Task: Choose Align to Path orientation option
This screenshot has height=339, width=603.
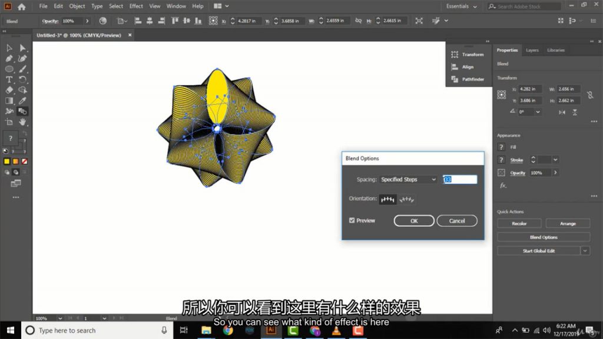Action: [x=407, y=200]
